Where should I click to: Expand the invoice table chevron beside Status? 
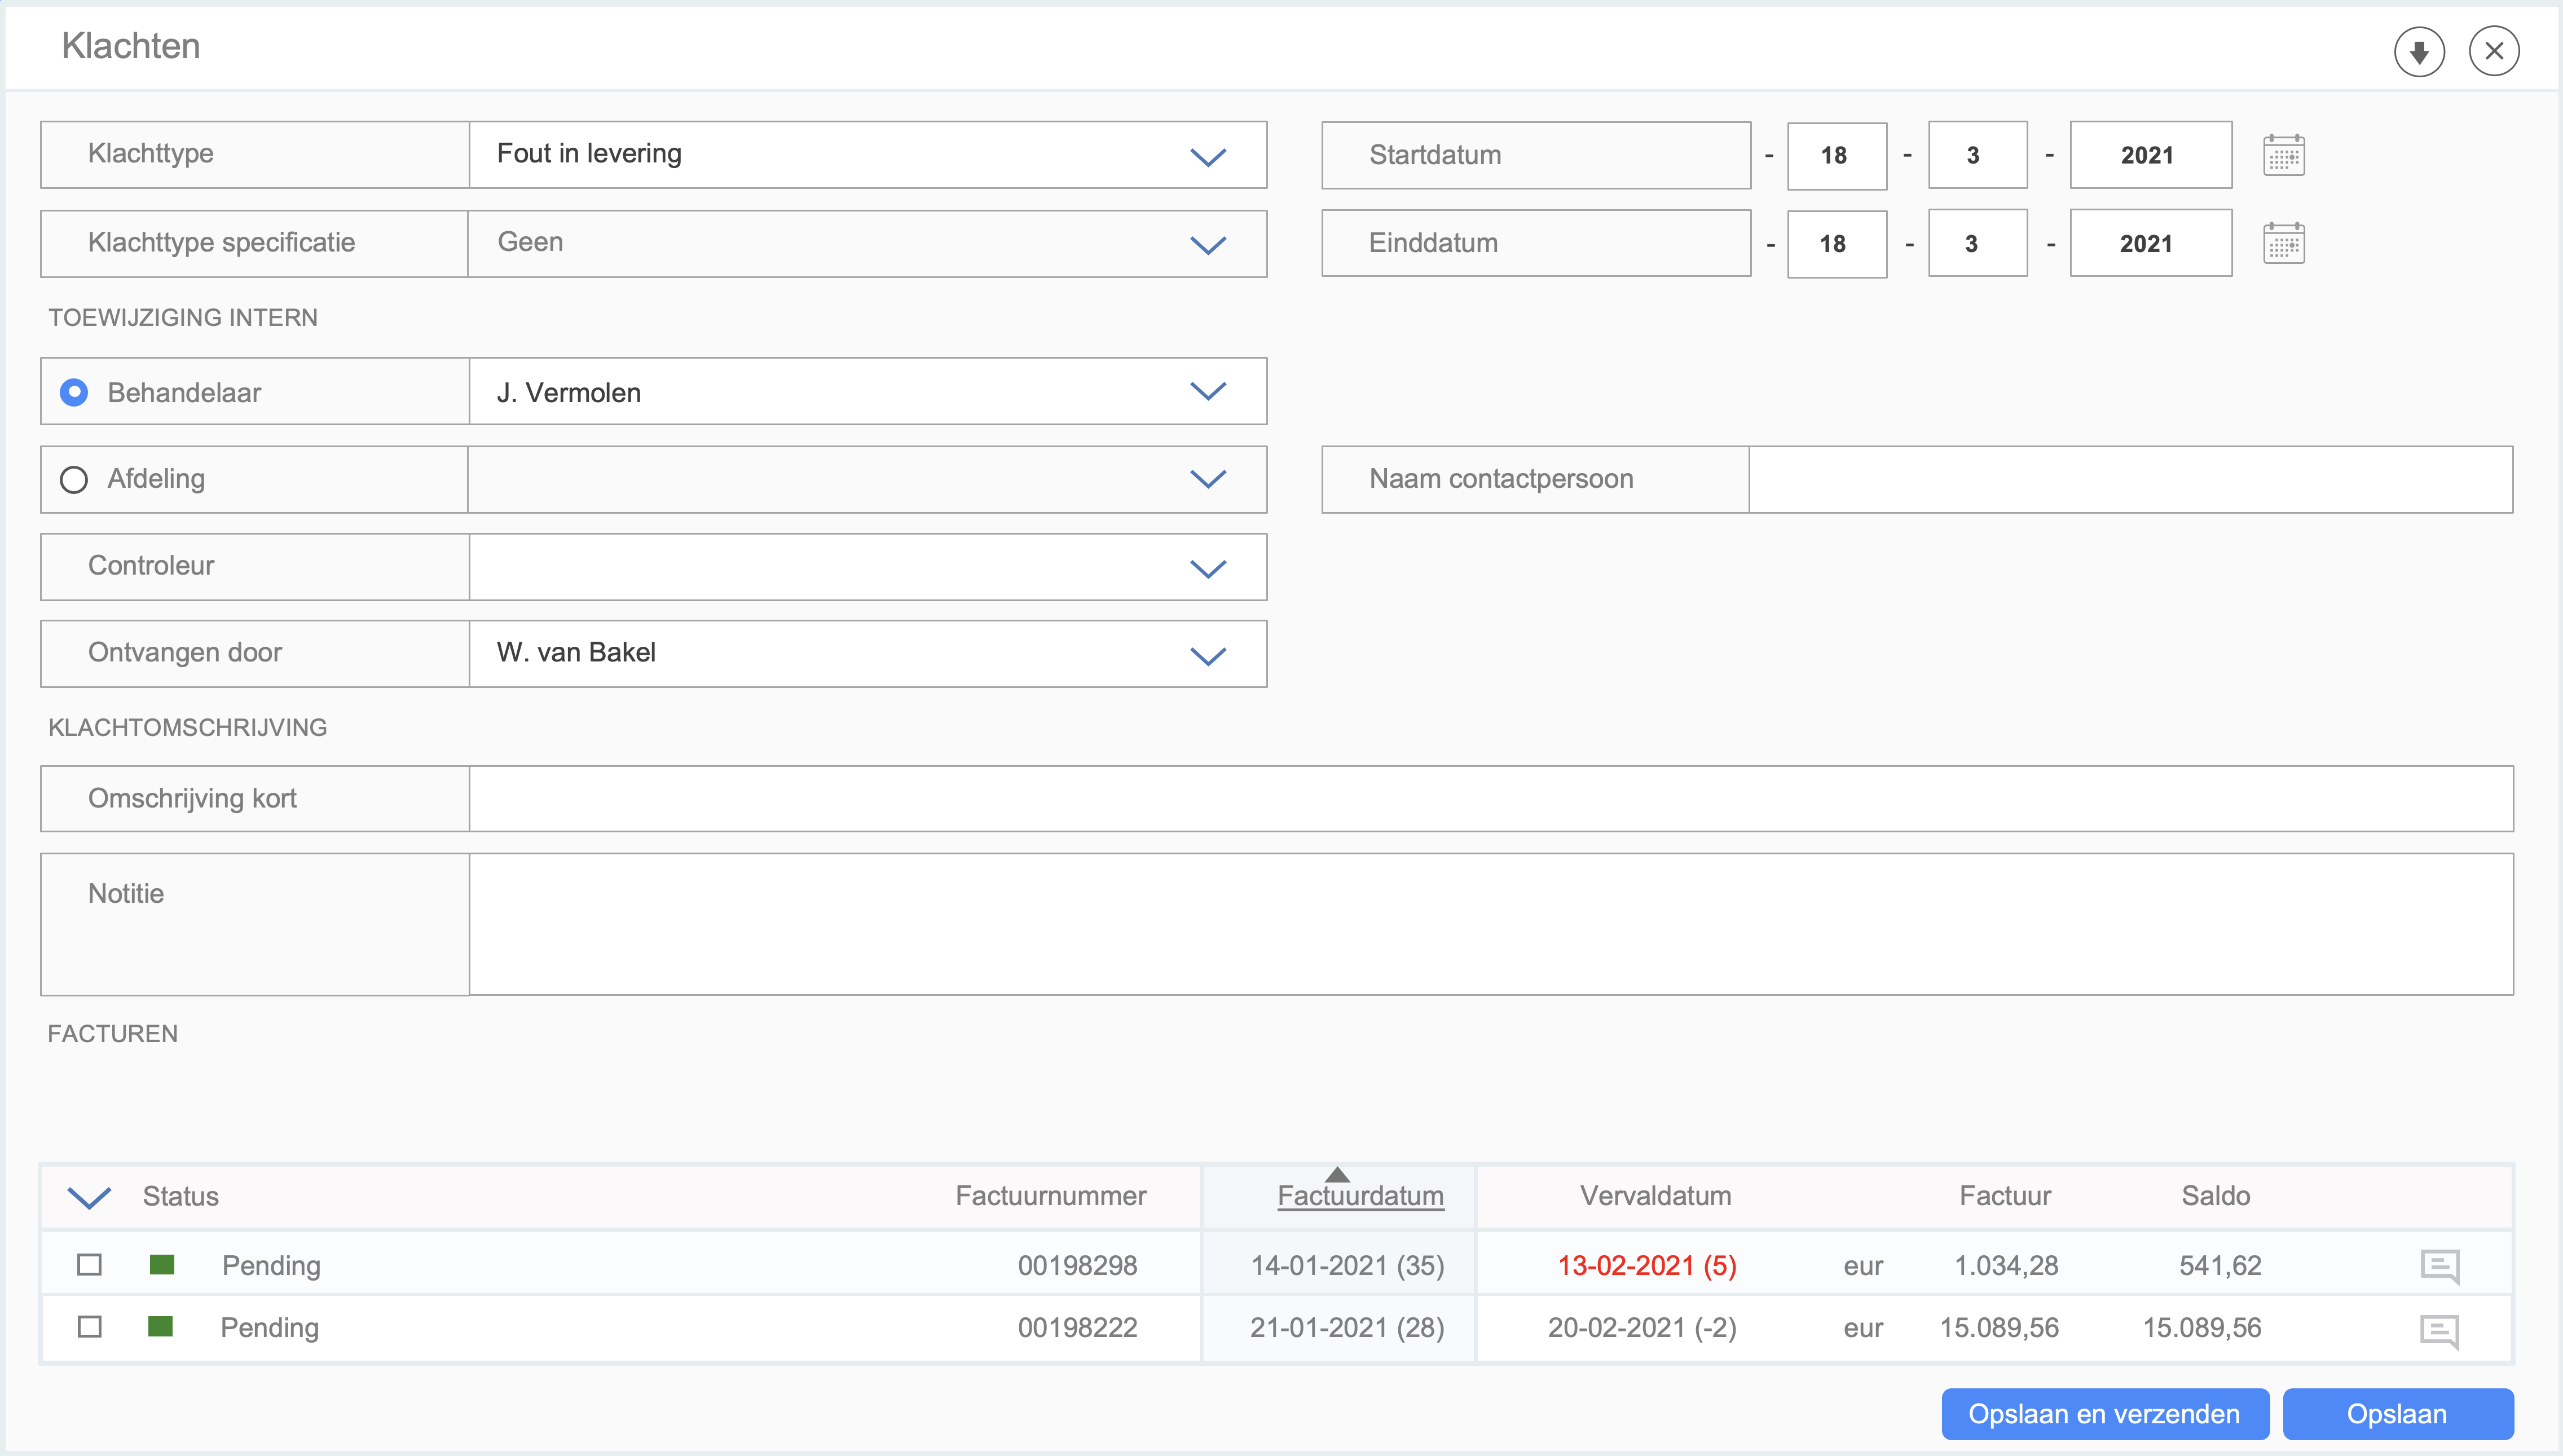(89, 1197)
